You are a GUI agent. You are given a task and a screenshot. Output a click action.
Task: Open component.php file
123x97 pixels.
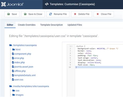pyautogui.click(x=23, y=54)
